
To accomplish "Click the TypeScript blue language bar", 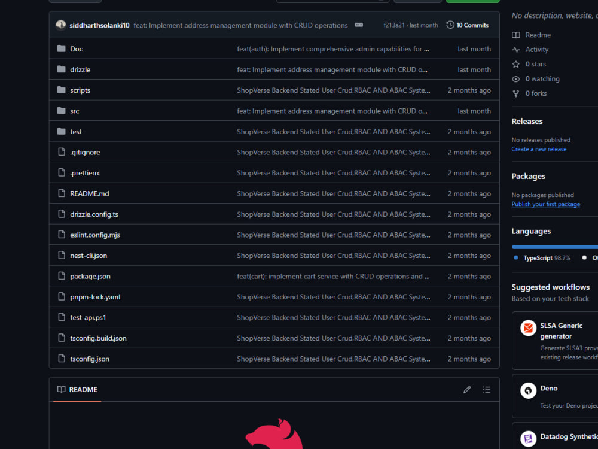I will point(555,247).
